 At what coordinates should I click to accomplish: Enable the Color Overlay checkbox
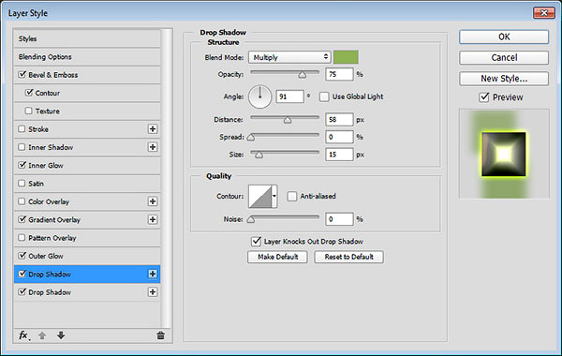tap(22, 201)
